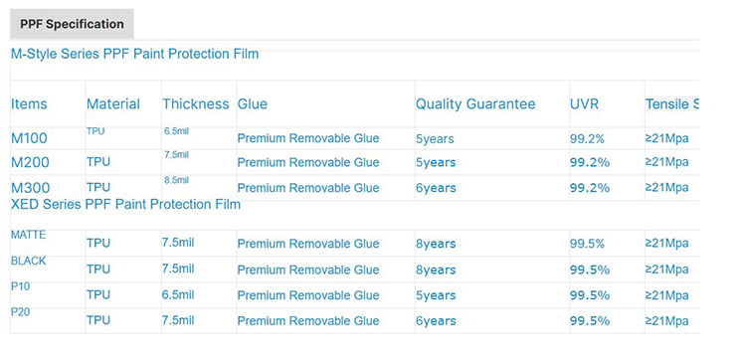Click the 6.5mil thickness for M100

176,131
